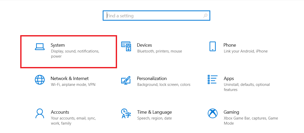The height and width of the screenshot is (133, 304).
Task: Open the Personalization title link
Action: [x=152, y=78]
